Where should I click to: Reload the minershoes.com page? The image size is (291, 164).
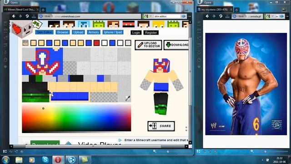pos(27,16)
